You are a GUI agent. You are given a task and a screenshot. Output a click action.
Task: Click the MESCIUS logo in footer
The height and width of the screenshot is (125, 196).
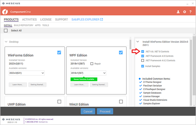(11, 119)
